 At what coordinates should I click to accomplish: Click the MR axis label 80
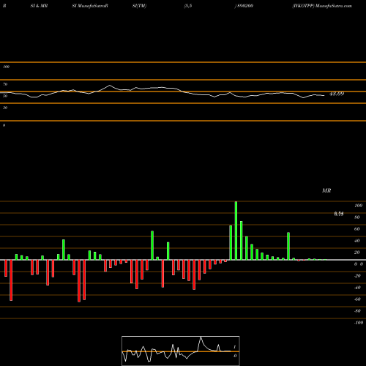pyautogui.click(x=357, y=217)
